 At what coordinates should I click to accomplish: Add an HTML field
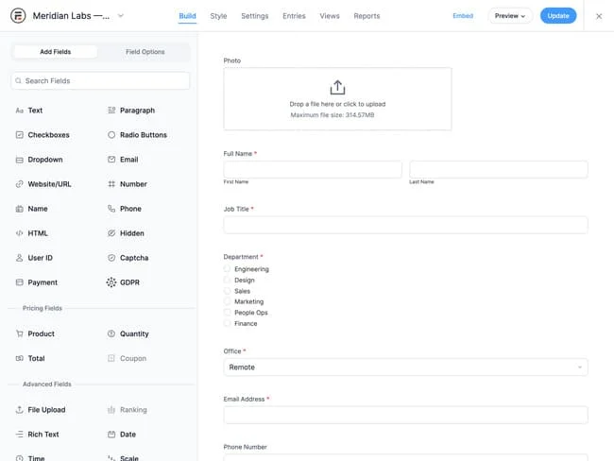pos(31,233)
